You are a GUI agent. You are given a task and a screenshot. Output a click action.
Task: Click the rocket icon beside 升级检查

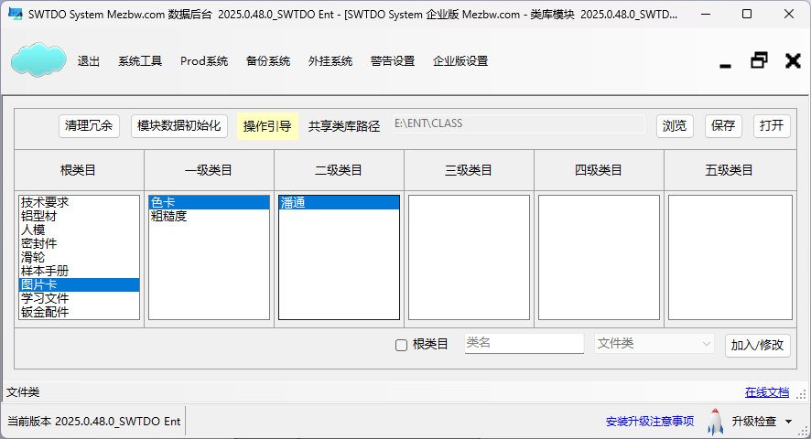715,422
